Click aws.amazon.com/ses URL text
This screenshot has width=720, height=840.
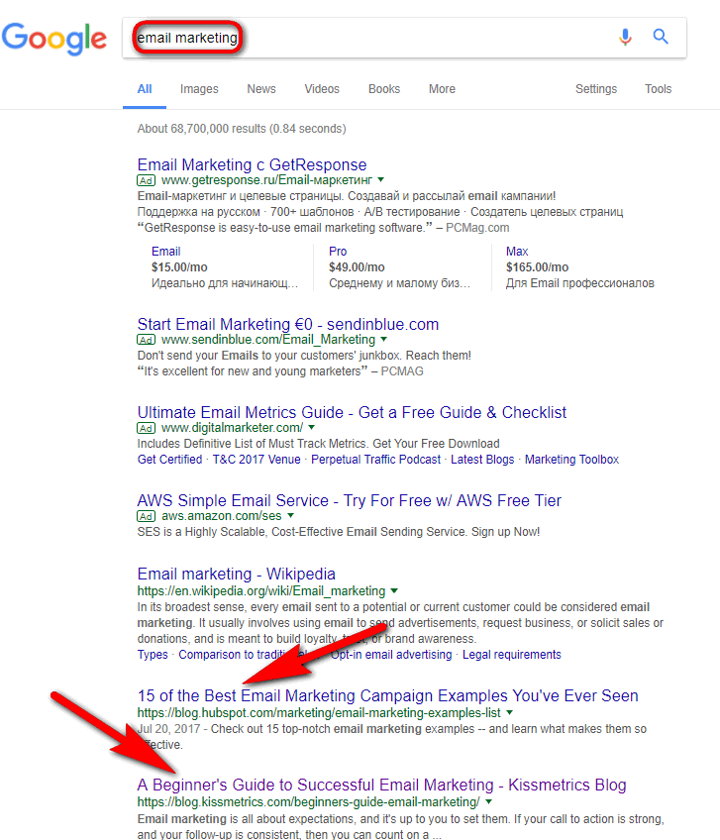(221, 516)
